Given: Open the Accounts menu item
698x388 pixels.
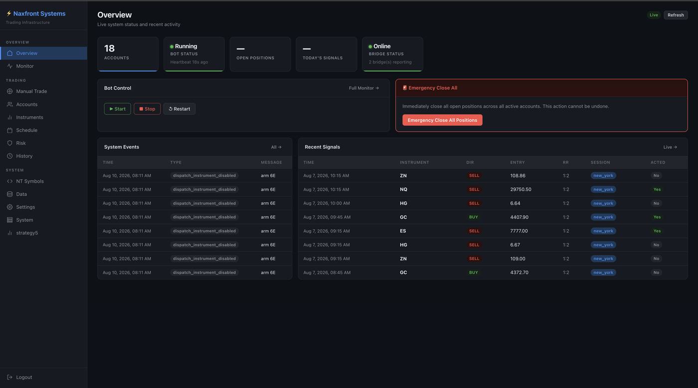Looking at the screenshot, I should coord(43,105).
